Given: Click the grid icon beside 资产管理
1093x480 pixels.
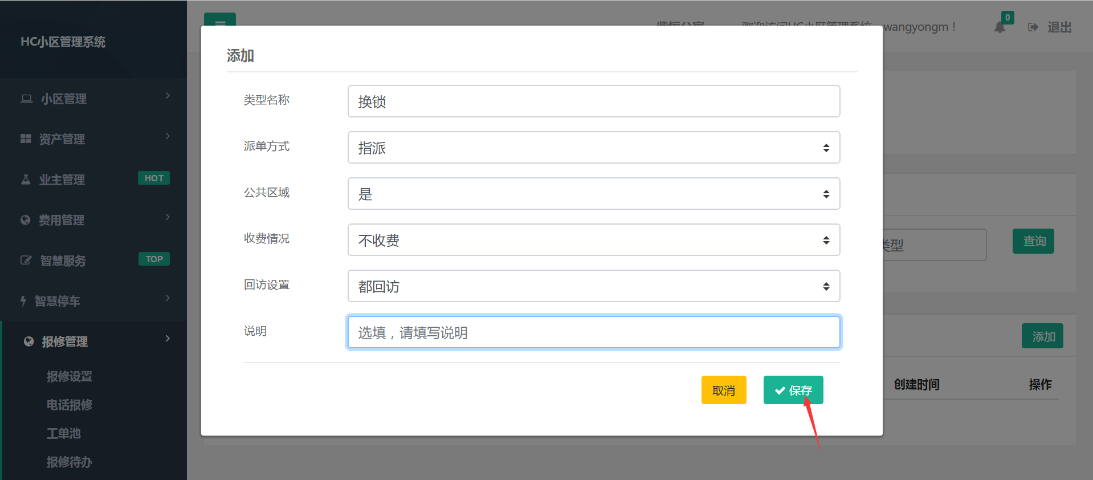Looking at the screenshot, I should click(26, 139).
